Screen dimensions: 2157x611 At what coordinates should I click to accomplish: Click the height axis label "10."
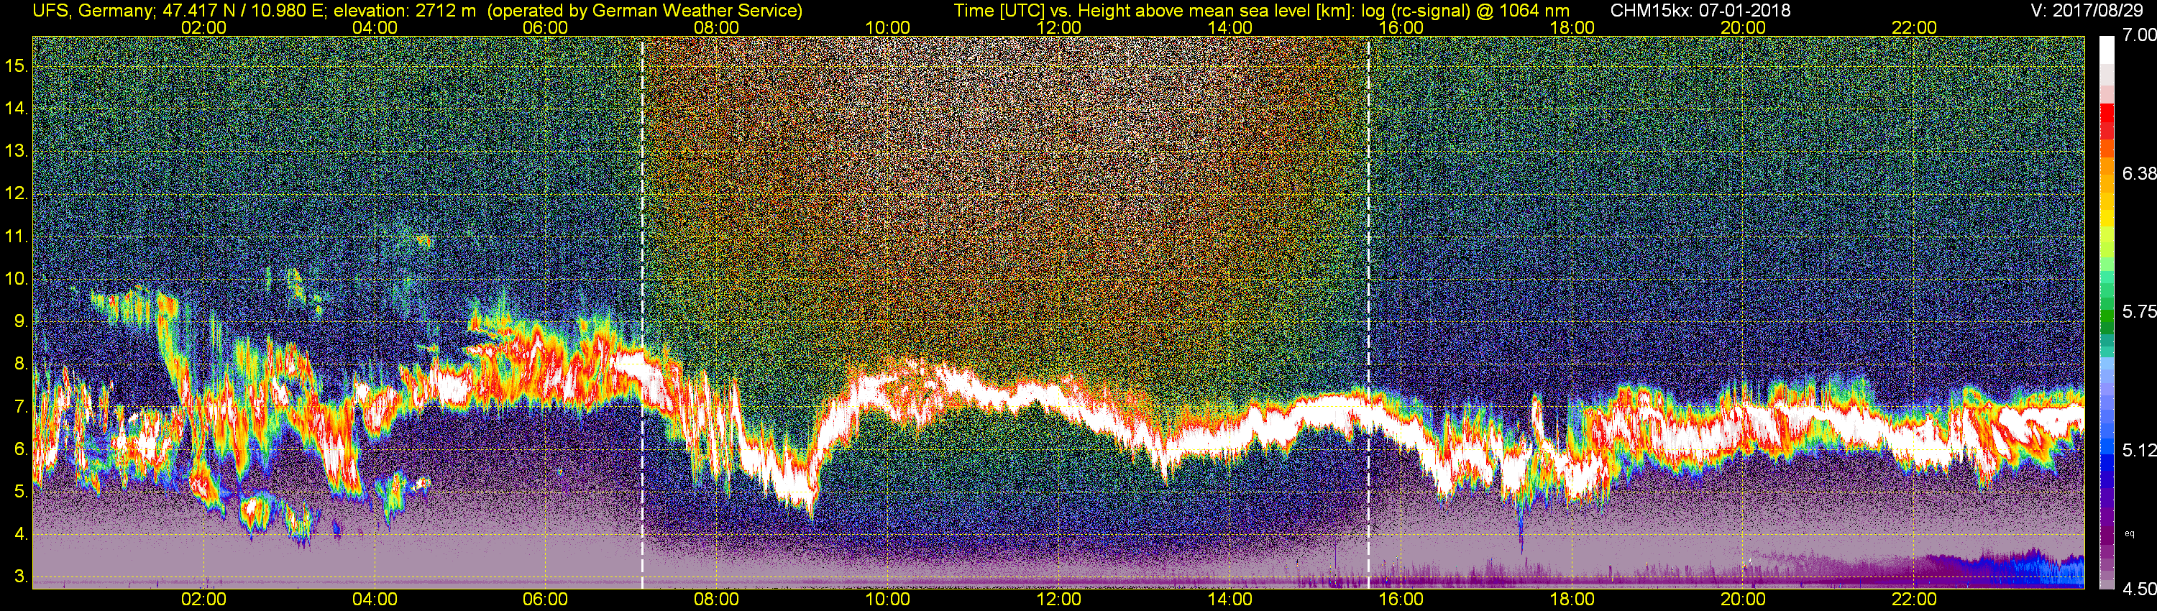(17, 279)
